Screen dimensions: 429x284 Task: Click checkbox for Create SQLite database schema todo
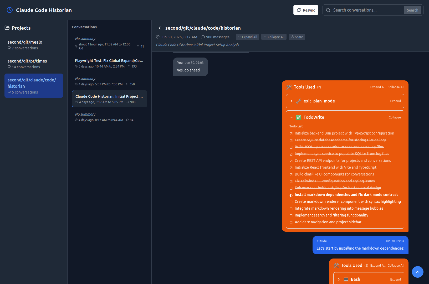tap(291, 140)
